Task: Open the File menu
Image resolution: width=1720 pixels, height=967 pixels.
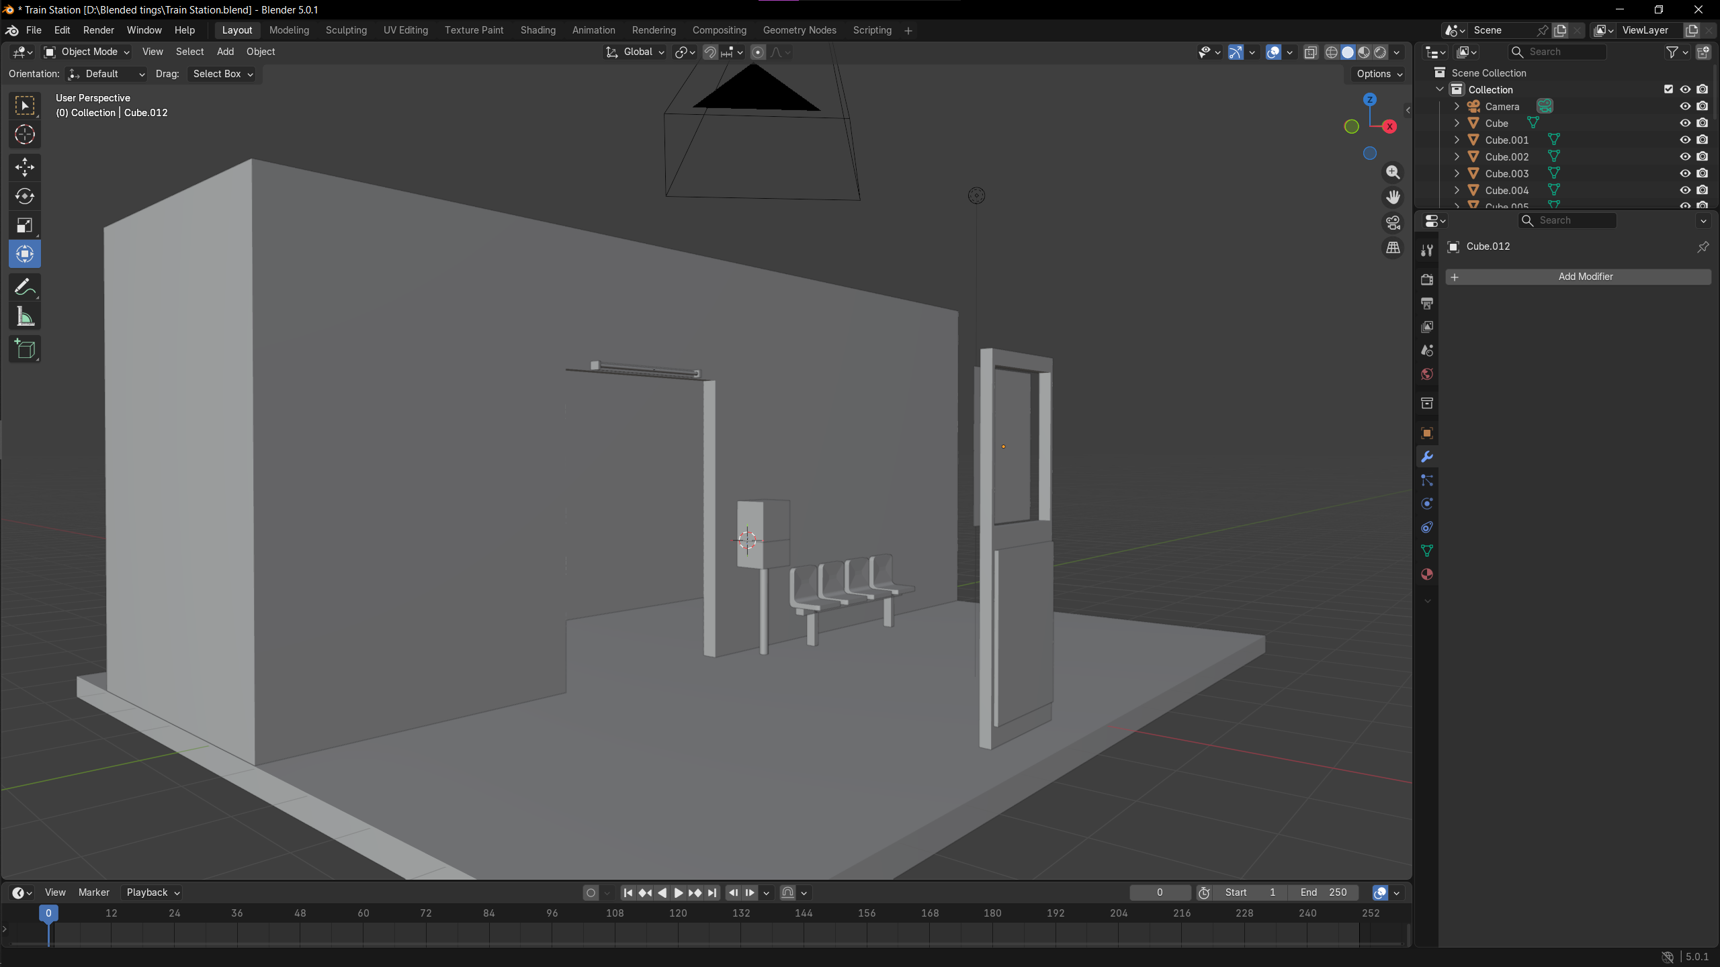Action: [x=34, y=30]
